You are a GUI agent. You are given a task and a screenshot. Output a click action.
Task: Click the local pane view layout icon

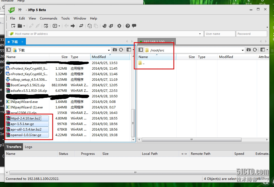pyautogui.click(x=129, y=50)
